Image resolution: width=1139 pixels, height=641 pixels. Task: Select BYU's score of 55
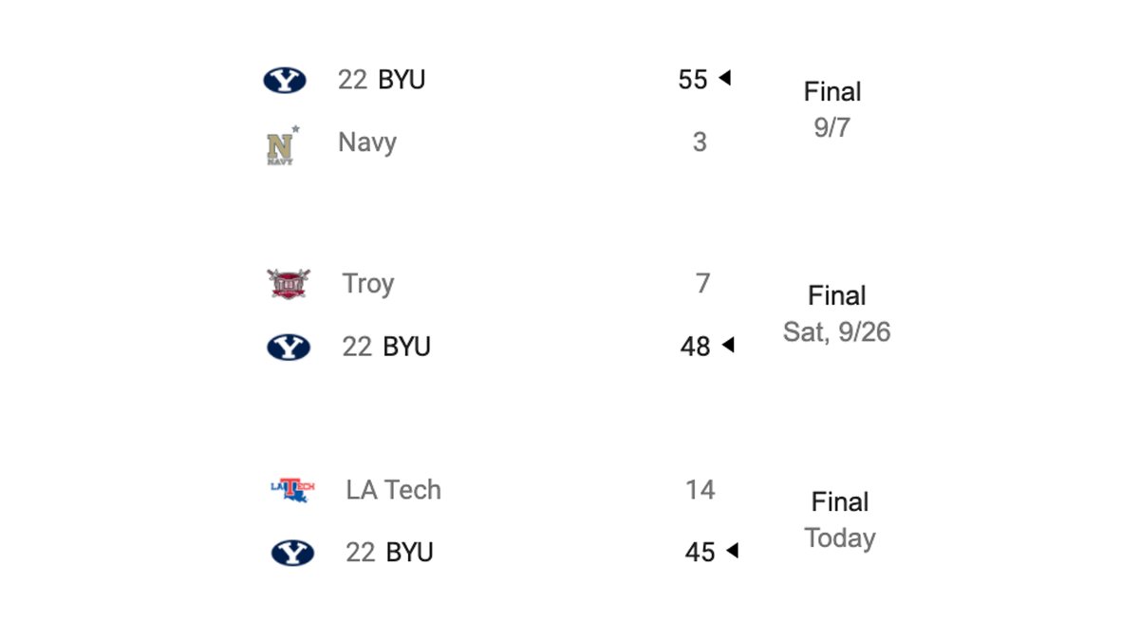693,80
